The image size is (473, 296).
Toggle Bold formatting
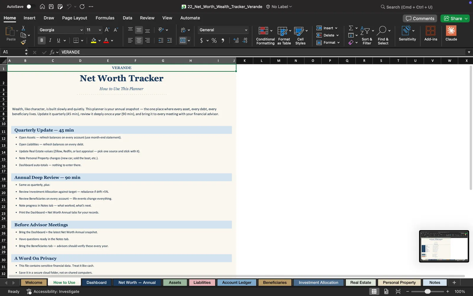coord(42,40)
